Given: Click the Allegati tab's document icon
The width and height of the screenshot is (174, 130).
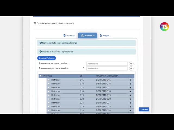Looking at the screenshot, I should point(101,35).
